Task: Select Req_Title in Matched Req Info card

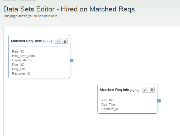Action: tap(108, 105)
